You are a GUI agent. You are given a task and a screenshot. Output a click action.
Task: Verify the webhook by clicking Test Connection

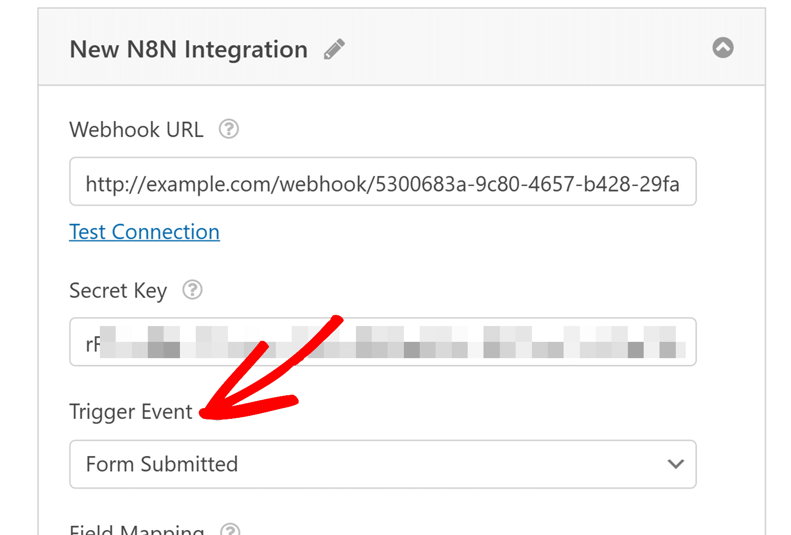click(x=144, y=231)
